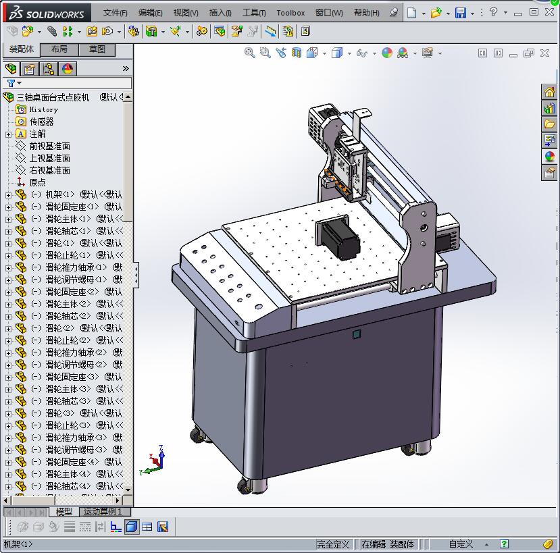Open the Toolbox menu
Screen dimensions: 560x553
[x=290, y=13]
